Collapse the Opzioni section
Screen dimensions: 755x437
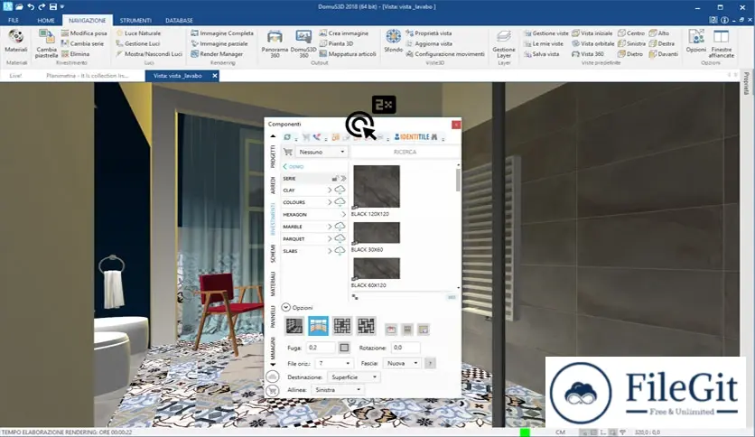[286, 307]
